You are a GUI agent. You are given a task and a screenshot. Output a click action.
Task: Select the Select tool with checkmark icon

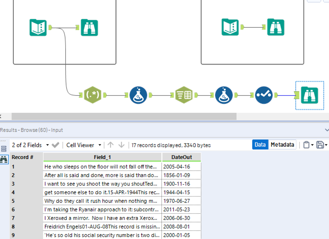(x=264, y=95)
